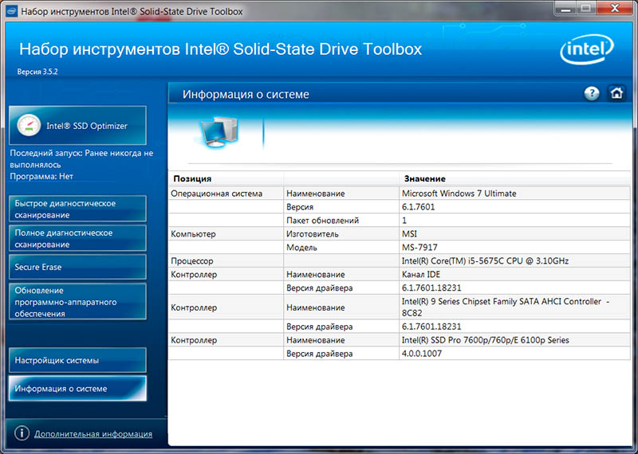
Task: Open the Дополнительная информация link
Action: tap(93, 434)
